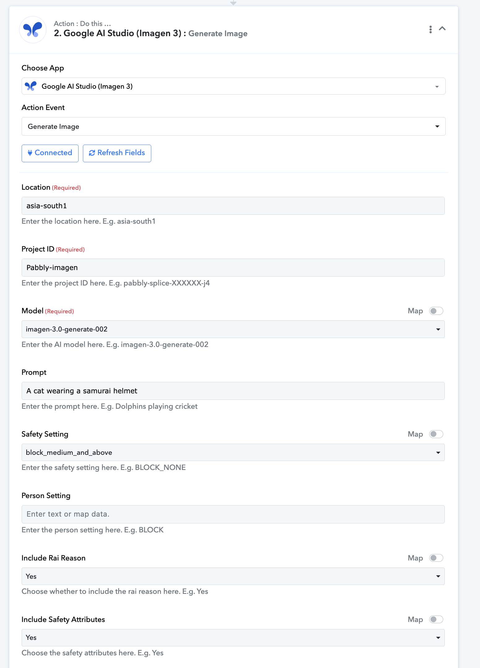Toggle the Map switch for Include Rai Reason

point(436,558)
